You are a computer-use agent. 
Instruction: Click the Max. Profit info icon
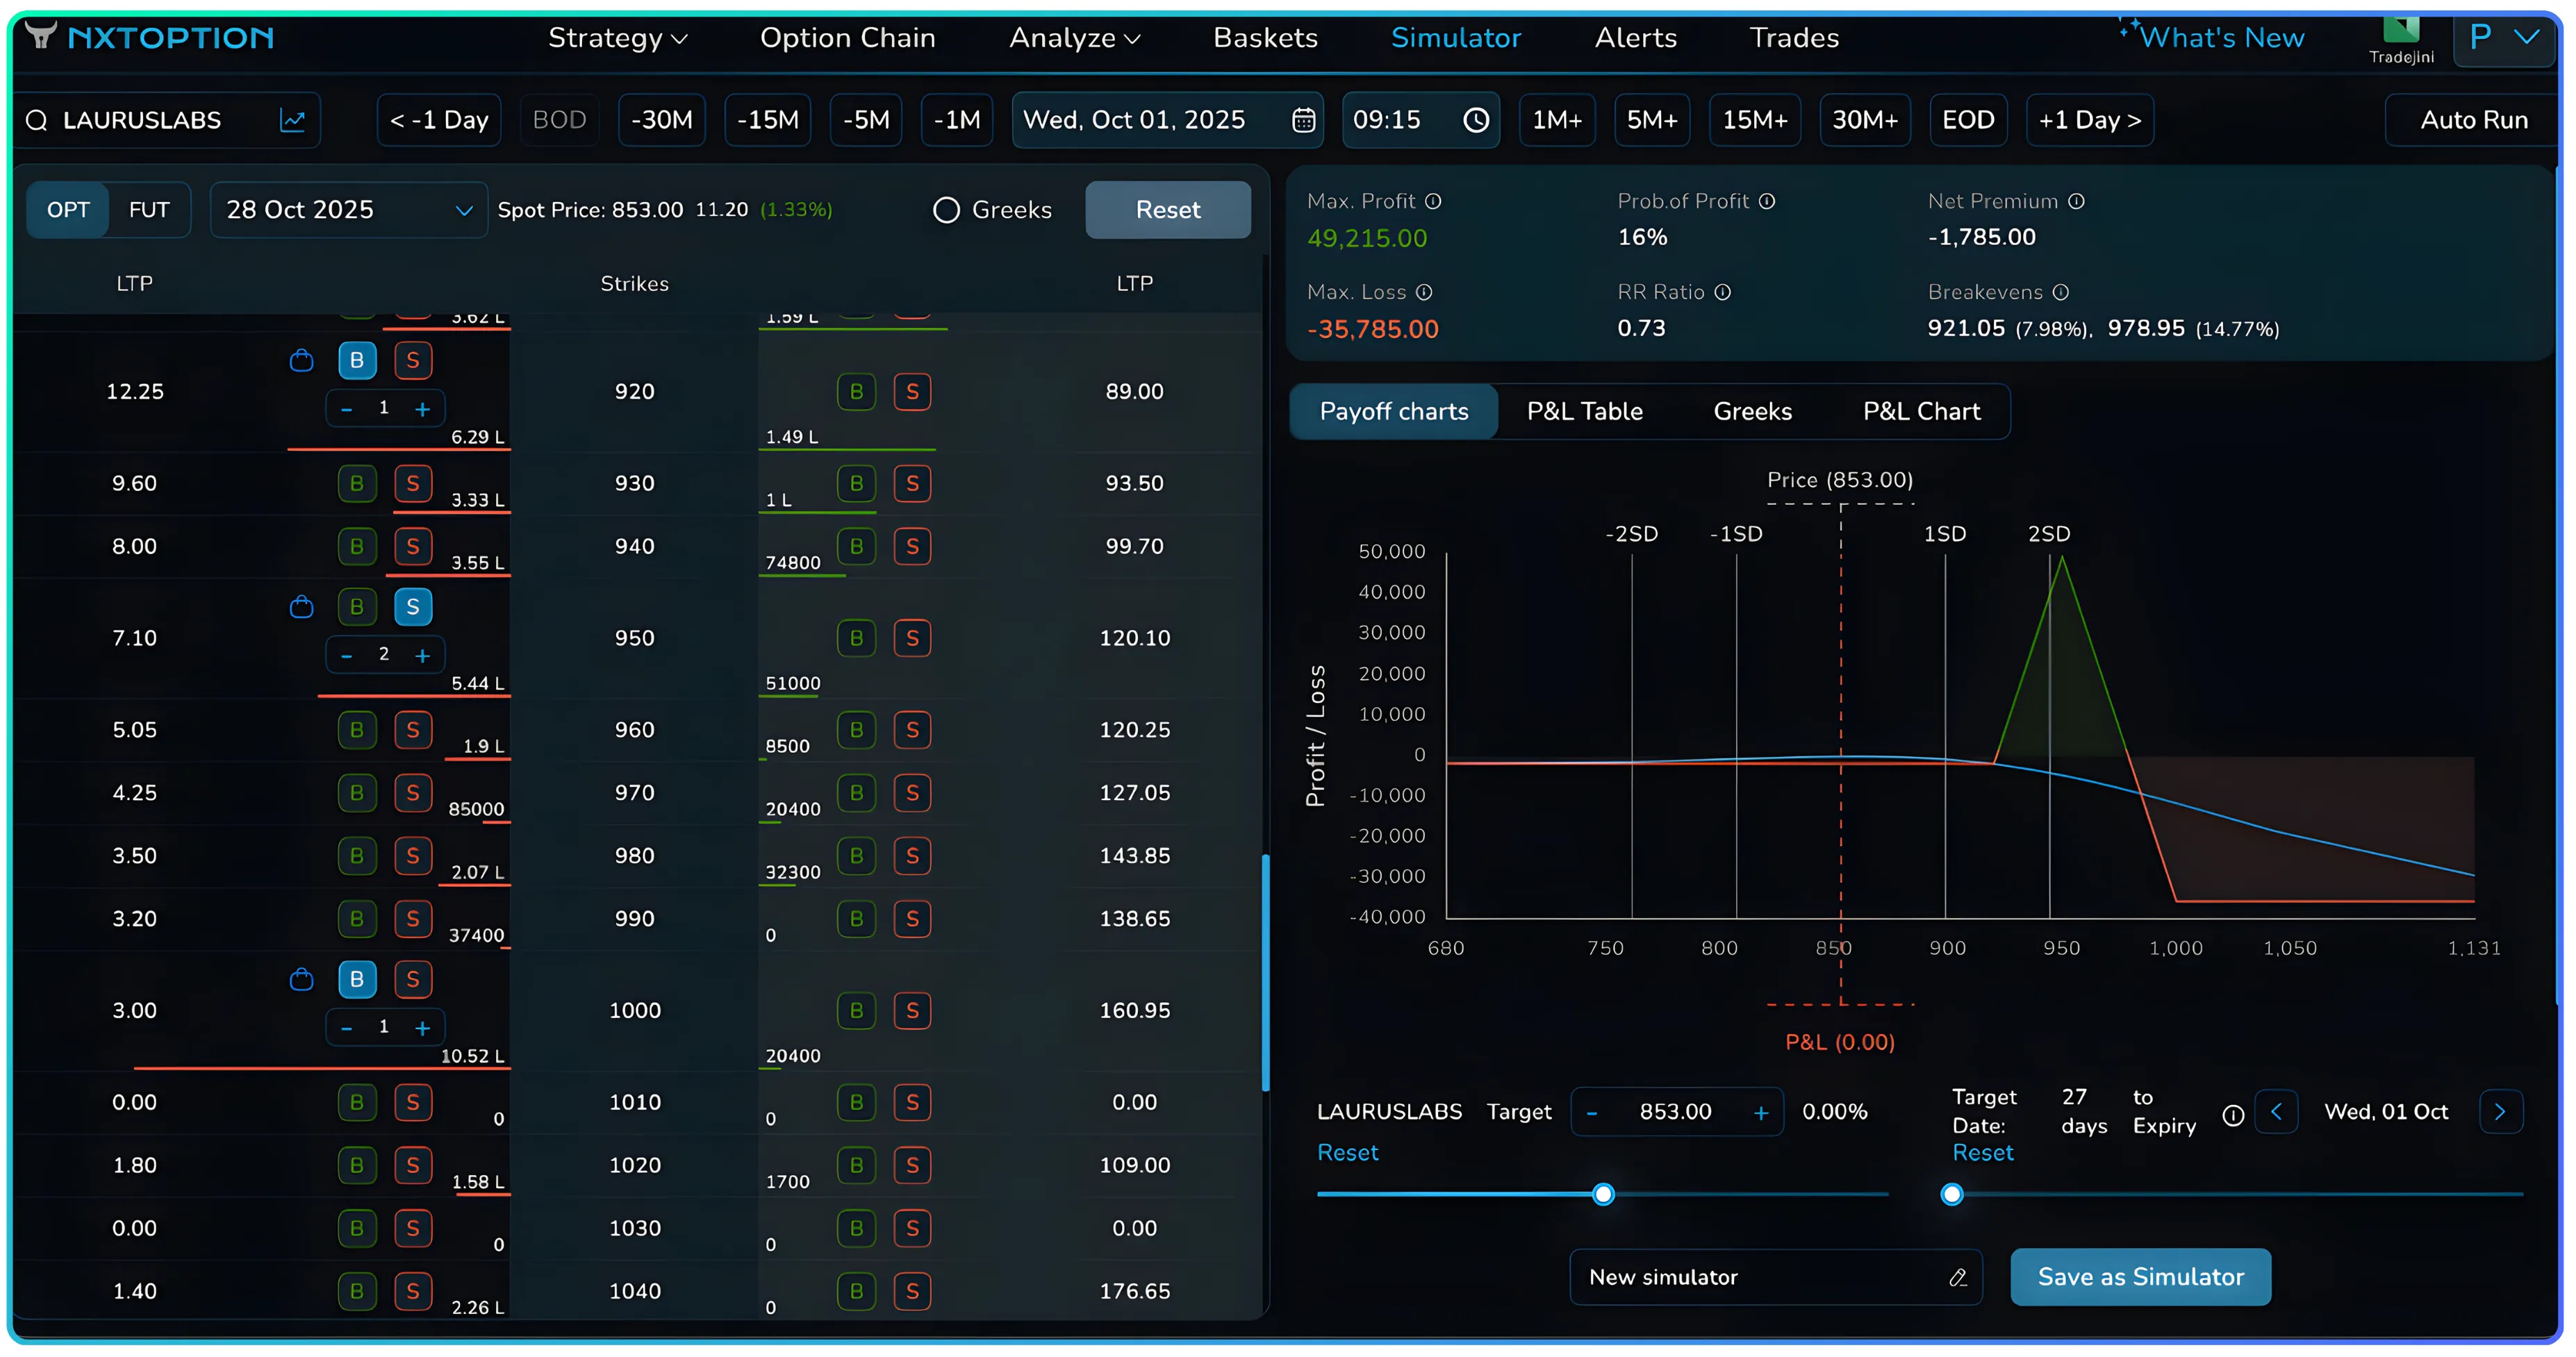point(1433,201)
